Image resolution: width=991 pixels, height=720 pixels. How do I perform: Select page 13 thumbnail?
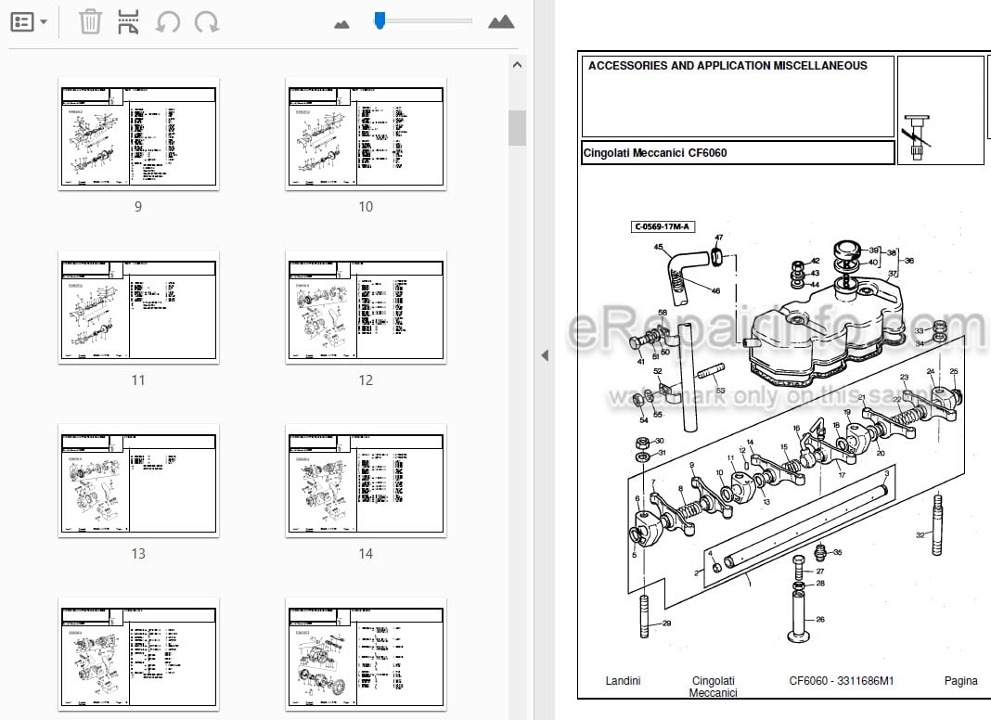tap(138, 481)
